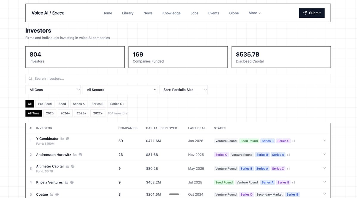Open the Y Combinator investor name

click(47, 139)
